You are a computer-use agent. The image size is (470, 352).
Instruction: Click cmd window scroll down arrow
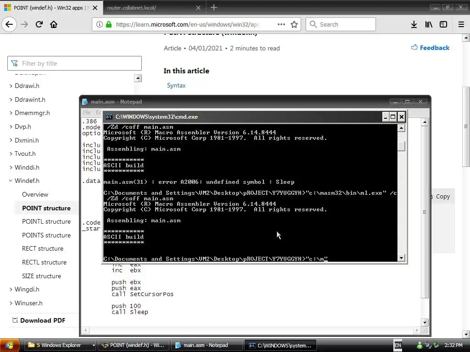[x=401, y=258]
